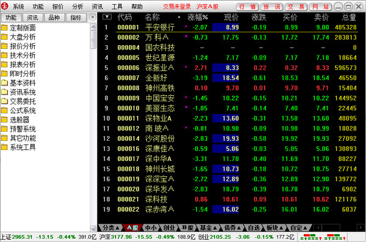
Task: Click the 行情 button
Action: tap(247, 7)
